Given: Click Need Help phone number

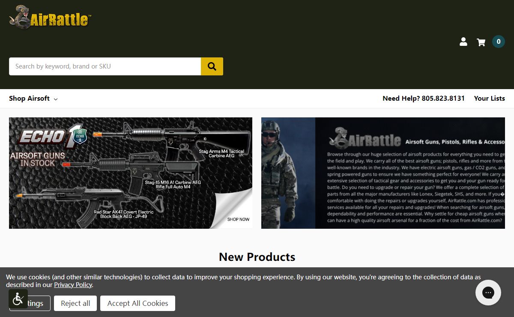Looking at the screenshot, I should 424,99.
